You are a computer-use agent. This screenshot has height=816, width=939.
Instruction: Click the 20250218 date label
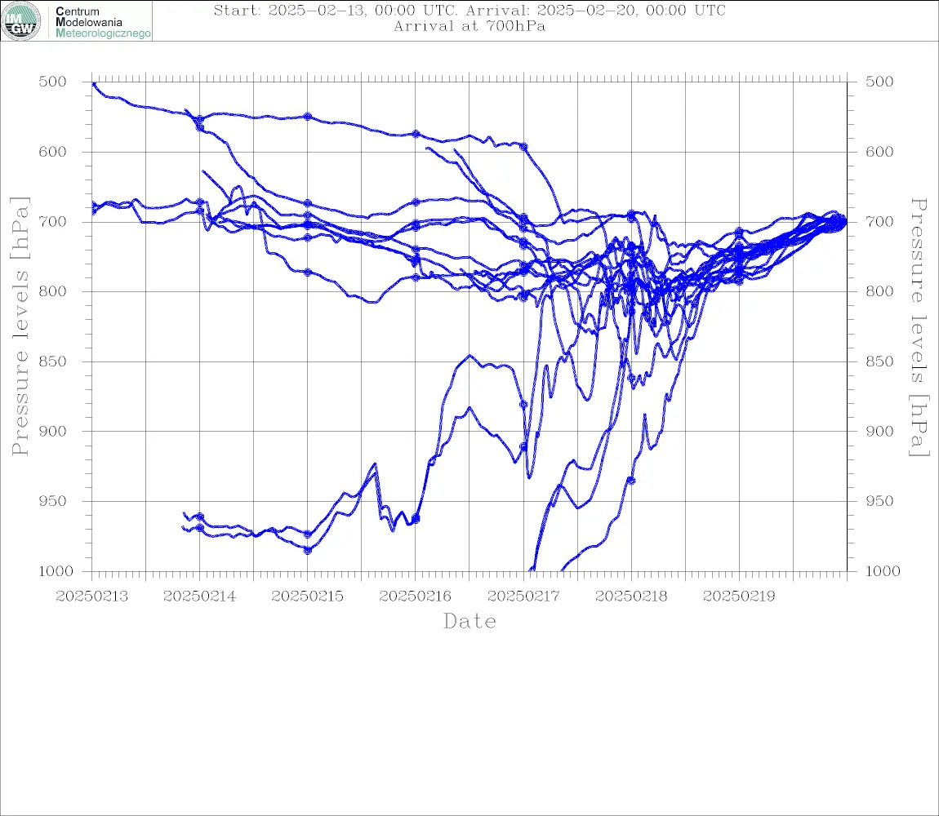click(631, 596)
